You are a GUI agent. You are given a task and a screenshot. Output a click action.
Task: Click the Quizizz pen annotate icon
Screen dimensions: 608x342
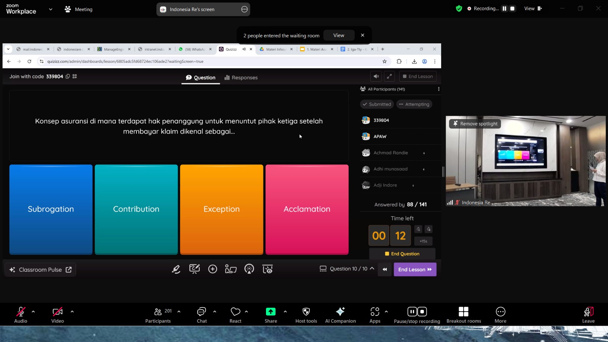click(176, 269)
